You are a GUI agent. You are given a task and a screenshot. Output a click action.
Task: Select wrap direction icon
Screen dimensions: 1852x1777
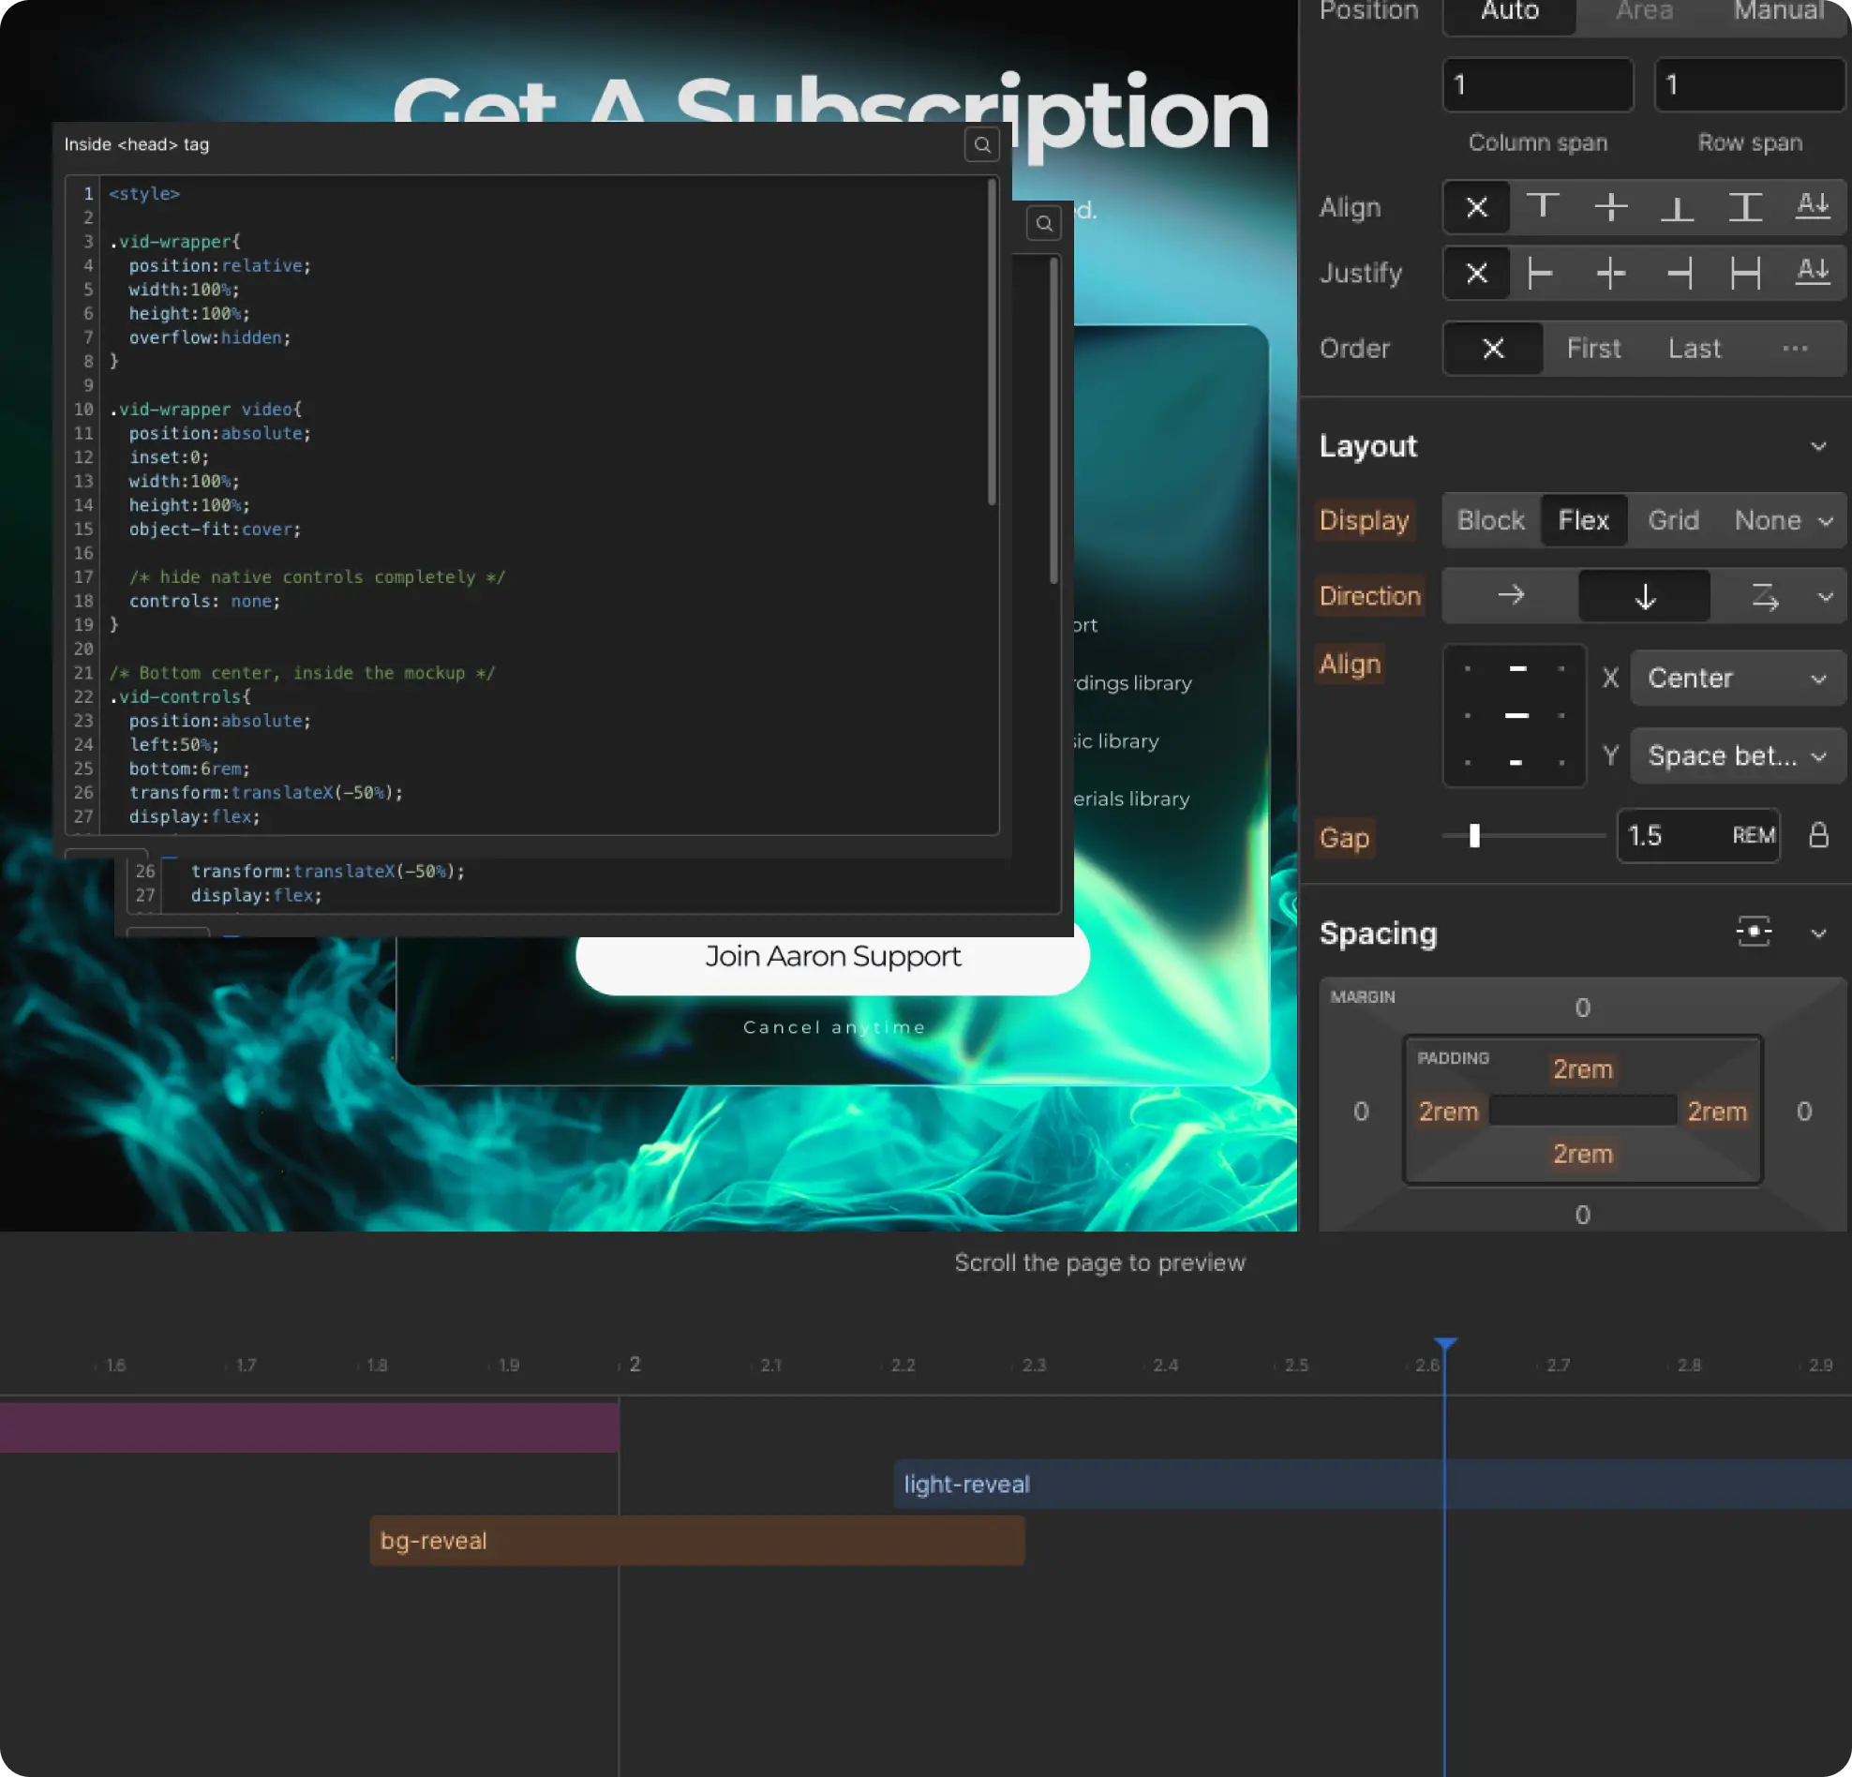click(x=1764, y=596)
